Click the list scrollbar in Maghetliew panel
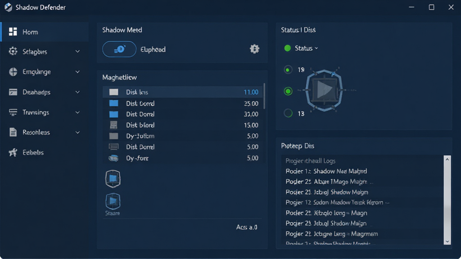 [264, 96]
